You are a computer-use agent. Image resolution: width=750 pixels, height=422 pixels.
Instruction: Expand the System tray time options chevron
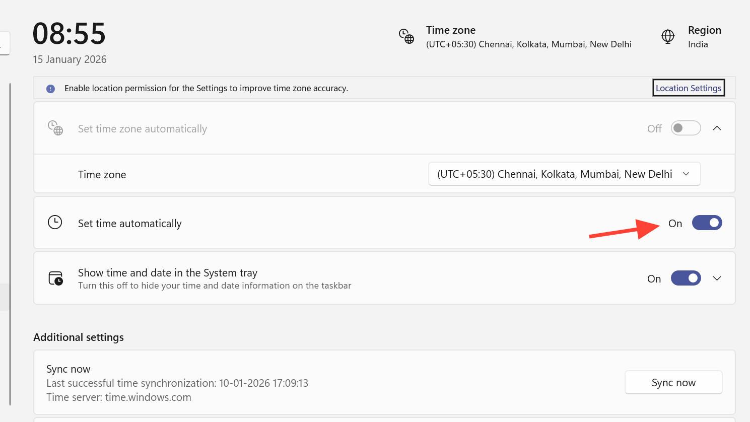pos(717,278)
